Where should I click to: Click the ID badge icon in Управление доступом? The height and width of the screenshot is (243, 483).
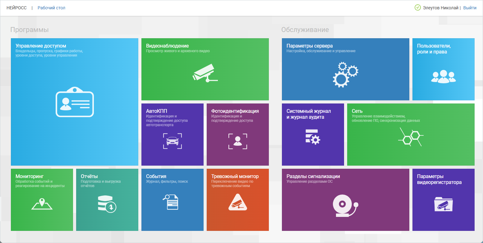[75, 102]
